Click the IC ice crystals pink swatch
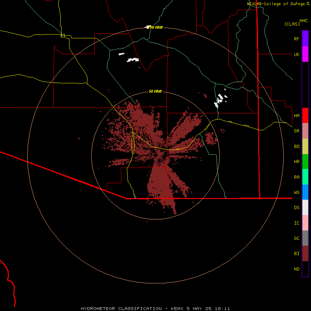The height and width of the screenshot is (311, 311). pos(305,223)
